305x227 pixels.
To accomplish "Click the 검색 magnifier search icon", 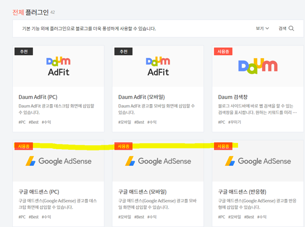I will 291,28.
